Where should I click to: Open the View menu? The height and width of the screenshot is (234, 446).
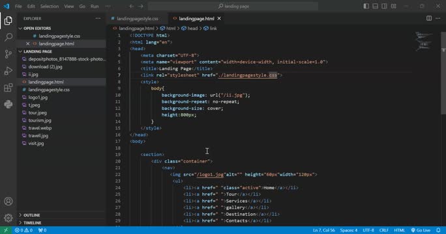point(69,6)
